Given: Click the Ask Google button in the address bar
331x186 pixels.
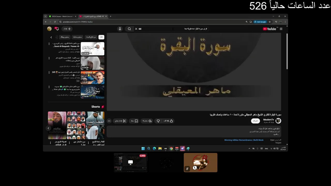Looking at the screenshot, I should pyautogui.click(x=260, y=22).
